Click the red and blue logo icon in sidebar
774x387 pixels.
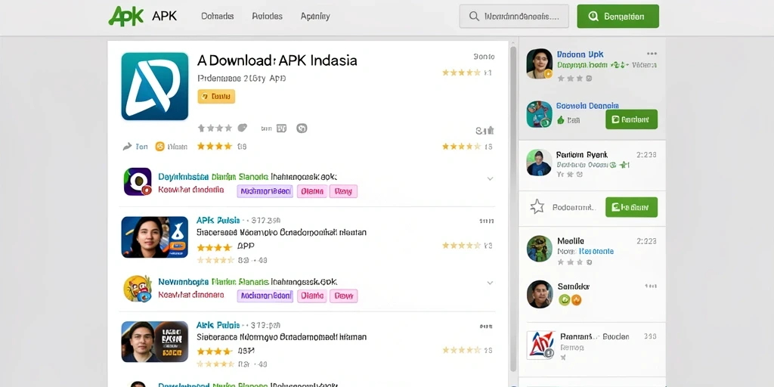pos(541,345)
